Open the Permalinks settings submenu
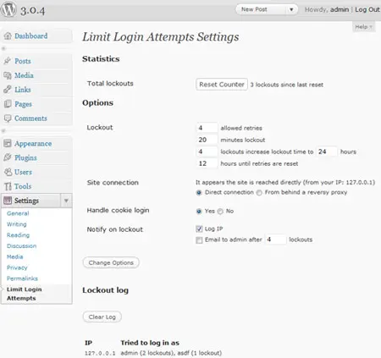This screenshot has height=358, width=381. pyautogui.click(x=22, y=278)
